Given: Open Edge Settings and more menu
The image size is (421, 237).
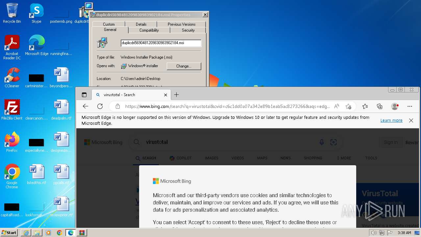Looking at the screenshot, I should (x=409, y=106).
